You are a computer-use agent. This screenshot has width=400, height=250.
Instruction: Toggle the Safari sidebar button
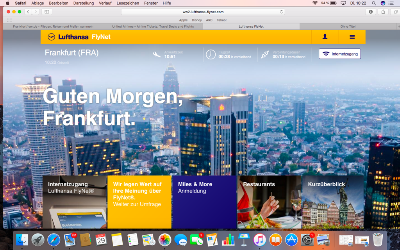point(47,12)
